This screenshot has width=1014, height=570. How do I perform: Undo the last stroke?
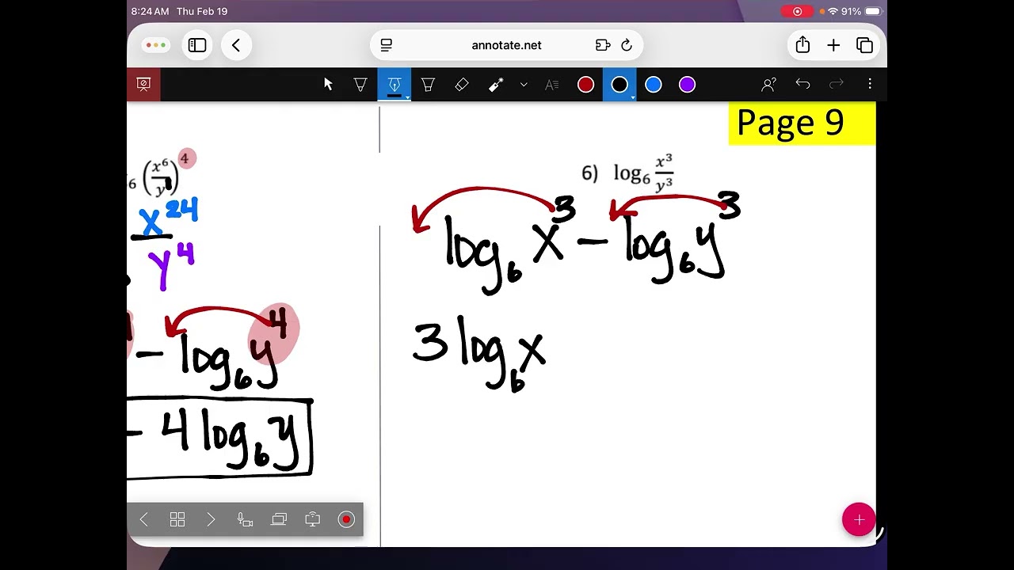(x=802, y=84)
